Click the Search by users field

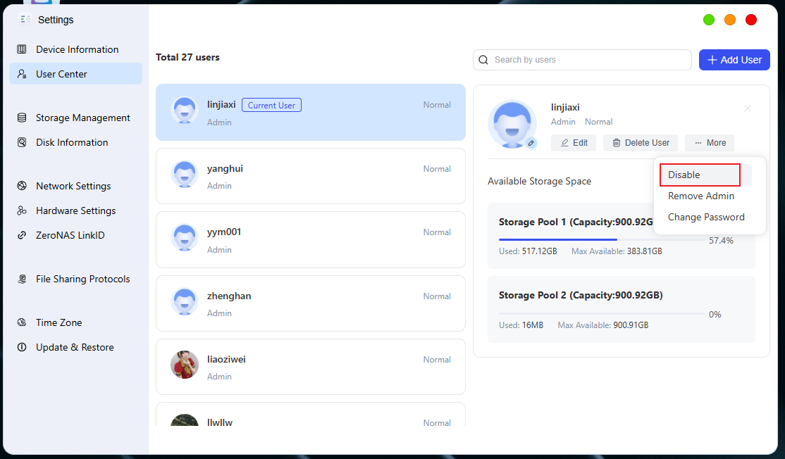[582, 60]
